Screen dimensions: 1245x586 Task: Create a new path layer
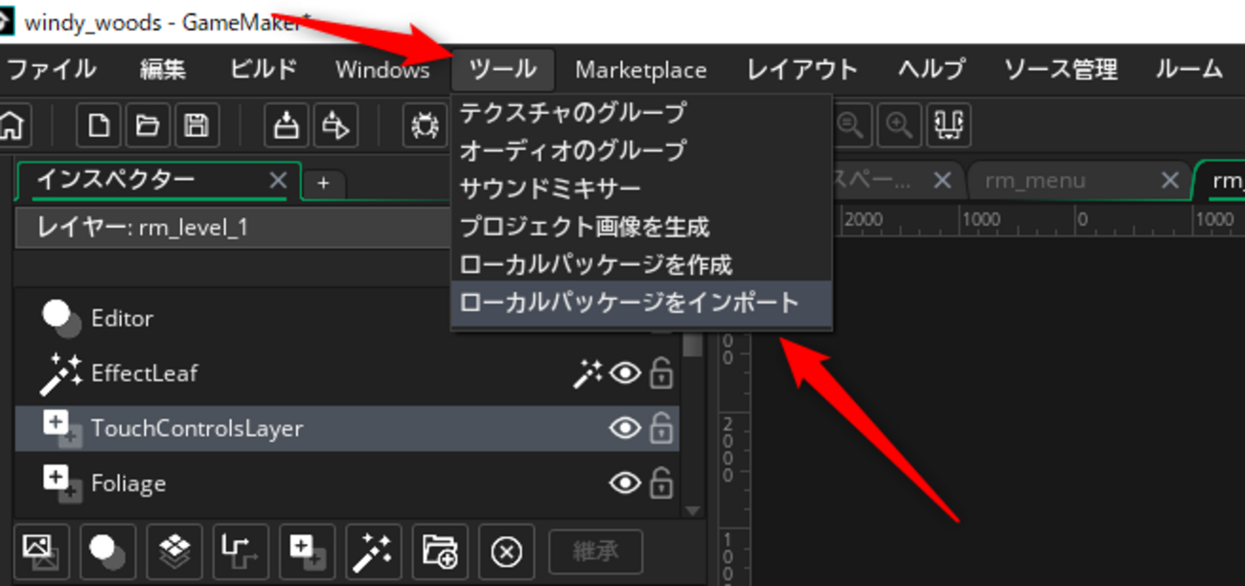241,552
